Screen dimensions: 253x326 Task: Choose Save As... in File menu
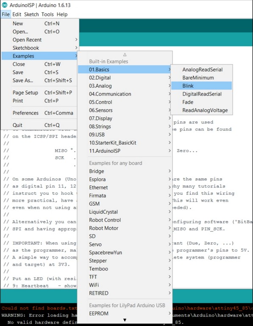(x=39, y=80)
